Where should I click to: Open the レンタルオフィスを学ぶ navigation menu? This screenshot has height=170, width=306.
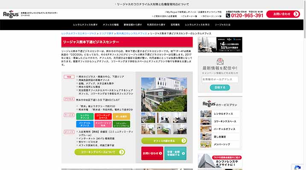[198, 25]
